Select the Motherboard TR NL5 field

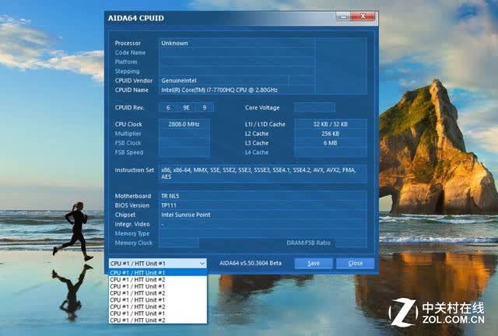coord(263,196)
